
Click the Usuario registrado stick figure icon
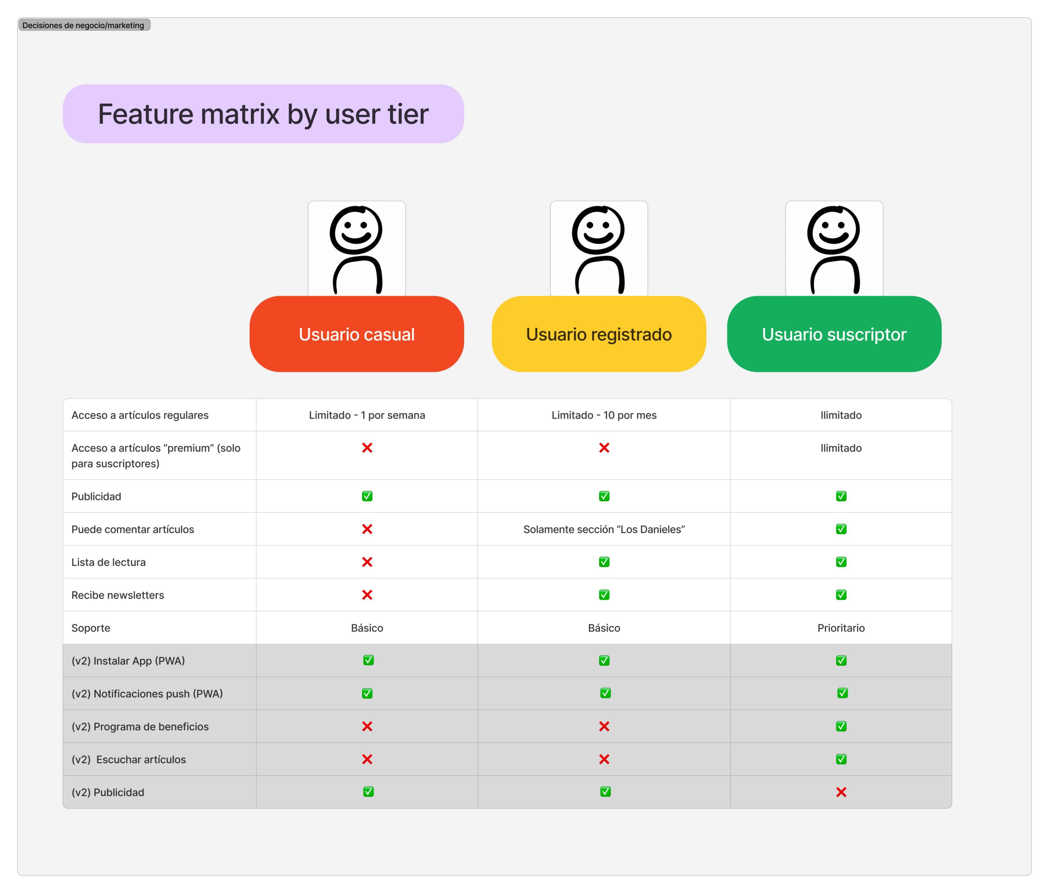(x=599, y=249)
